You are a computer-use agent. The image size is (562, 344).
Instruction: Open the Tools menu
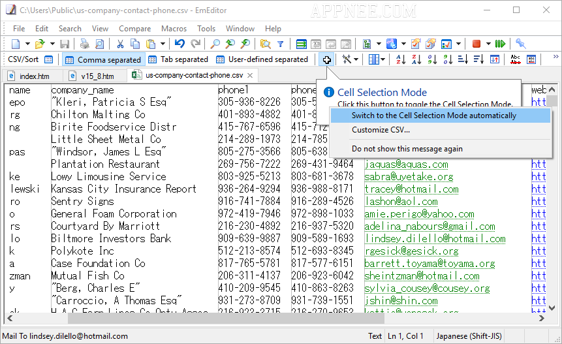(x=206, y=29)
